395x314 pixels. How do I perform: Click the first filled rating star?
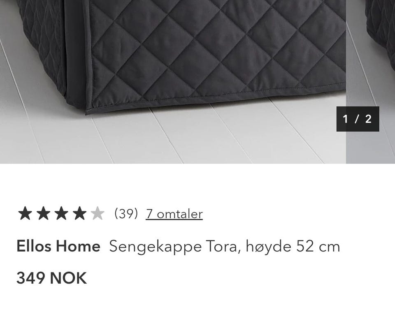pyautogui.click(x=25, y=213)
